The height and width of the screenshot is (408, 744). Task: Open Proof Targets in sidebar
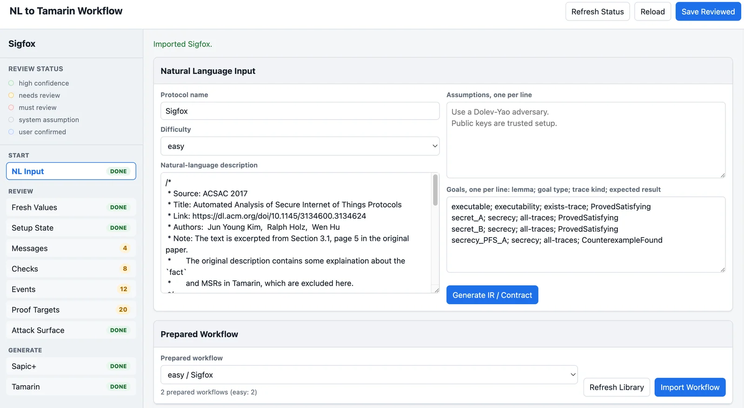(71, 310)
